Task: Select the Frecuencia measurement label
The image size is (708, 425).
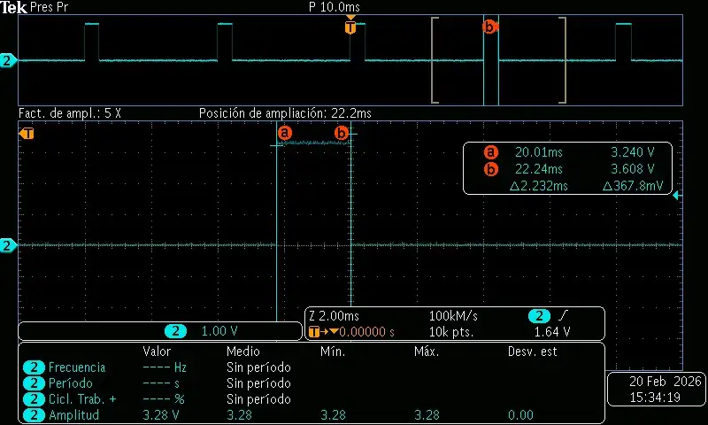Action: (77, 367)
